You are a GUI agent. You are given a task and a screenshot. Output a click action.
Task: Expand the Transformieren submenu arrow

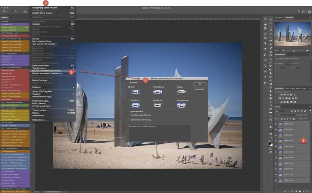tap(73, 68)
